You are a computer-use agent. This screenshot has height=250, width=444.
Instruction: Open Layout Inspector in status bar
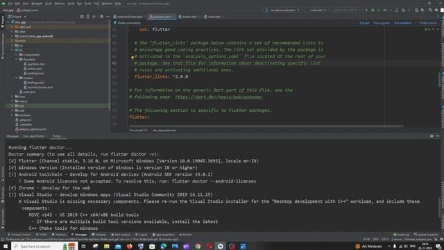point(426,235)
